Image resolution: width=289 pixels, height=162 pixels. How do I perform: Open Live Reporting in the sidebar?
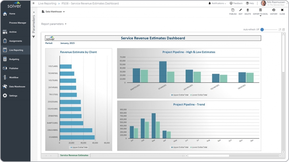(16, 50)
